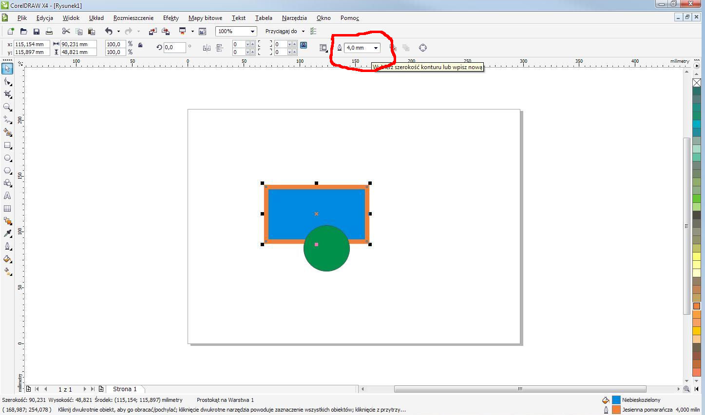Open the 100% zoom level dropdown

click(252, 32)
